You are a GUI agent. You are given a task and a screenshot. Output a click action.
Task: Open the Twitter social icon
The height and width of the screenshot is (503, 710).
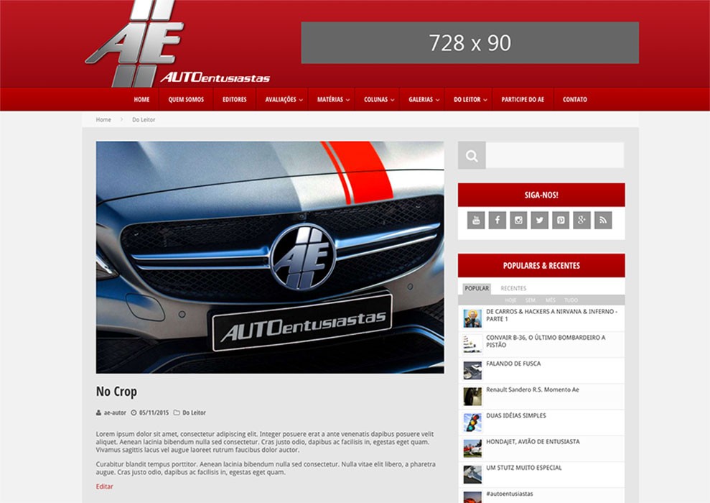pos(540,220)
